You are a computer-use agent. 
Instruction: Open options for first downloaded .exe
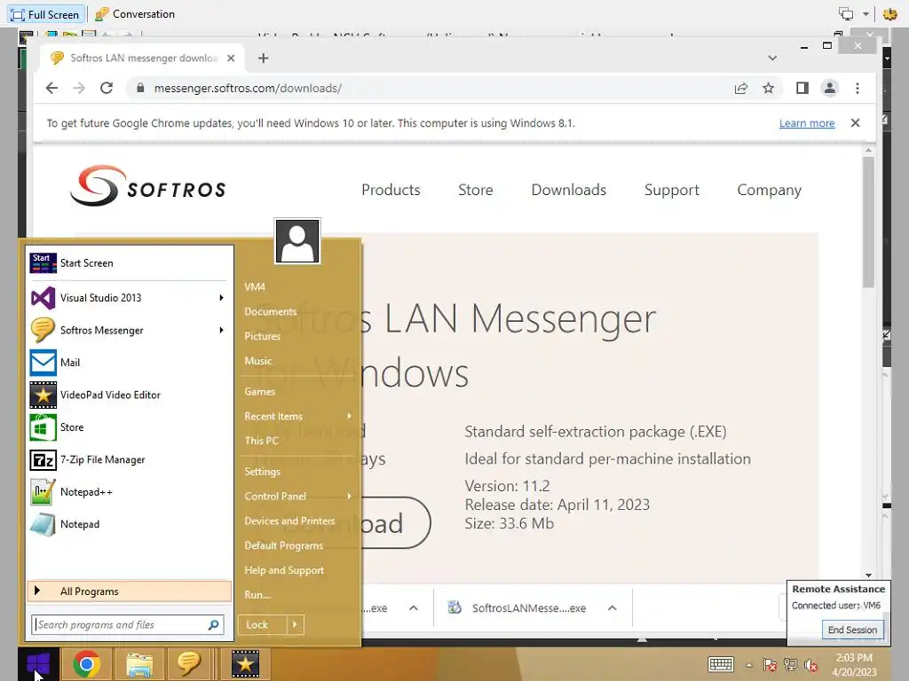click(x=414, y=608)
